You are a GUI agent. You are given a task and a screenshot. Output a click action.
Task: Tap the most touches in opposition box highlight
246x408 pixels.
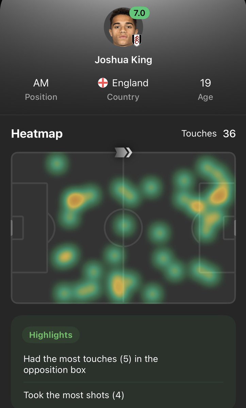91,364
